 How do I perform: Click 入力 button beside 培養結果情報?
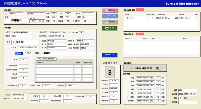[x=140, y=34]
